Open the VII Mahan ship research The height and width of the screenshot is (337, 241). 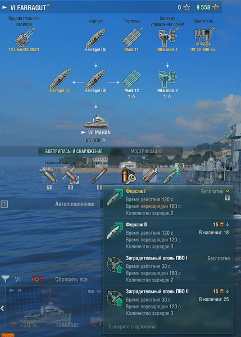pos(96,126)
